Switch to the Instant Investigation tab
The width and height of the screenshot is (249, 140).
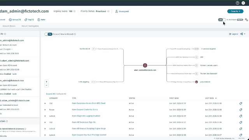point(30,26)
